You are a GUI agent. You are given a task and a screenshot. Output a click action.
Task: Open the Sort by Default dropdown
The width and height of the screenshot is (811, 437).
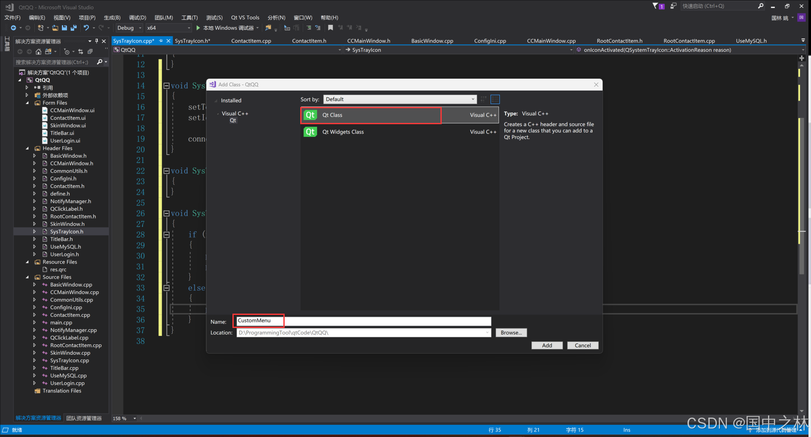[x=400, y=99]
